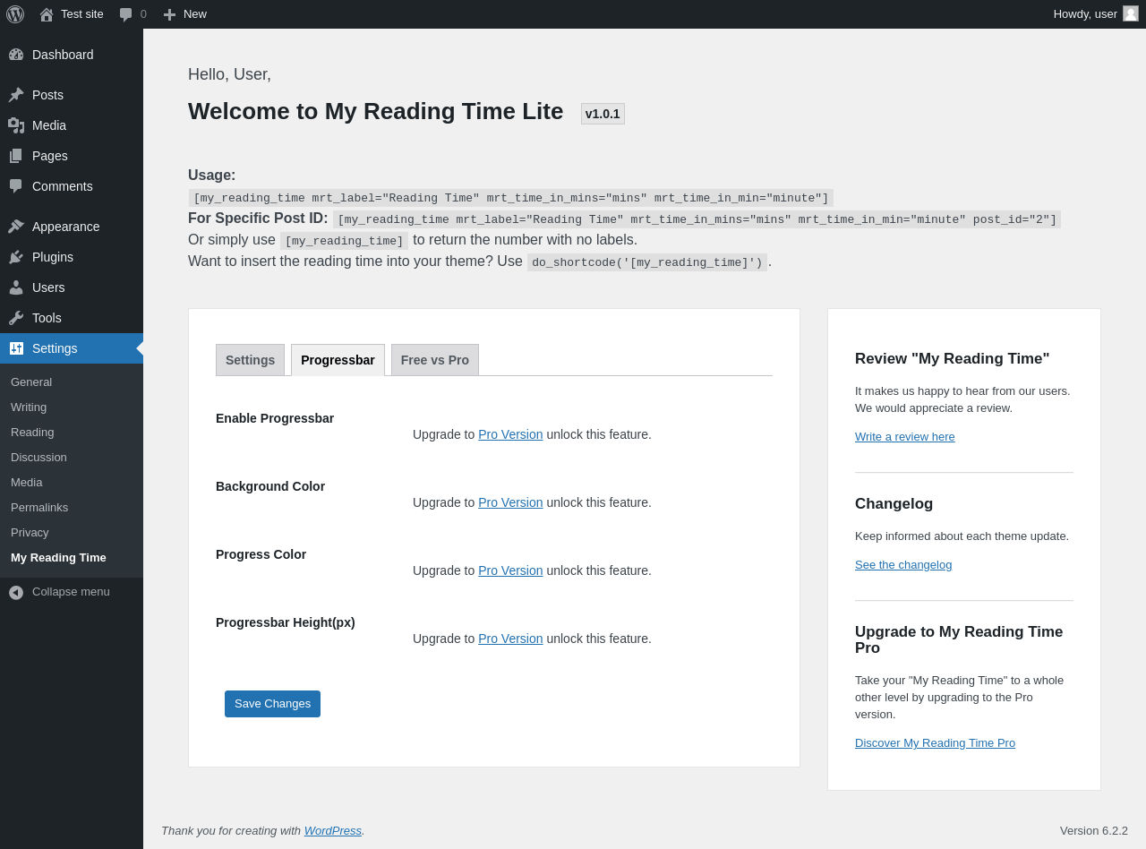Screen dimensions: 1146x849
Task: Open Discussion settings submenu
Action: click(x=38, y=457)
